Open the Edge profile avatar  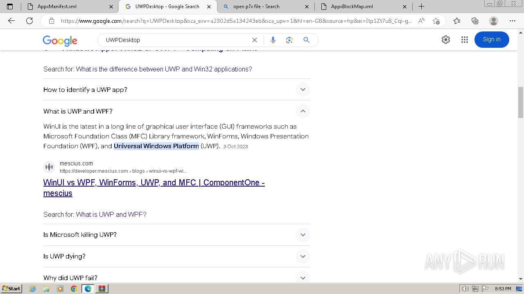pyautogui.click(x=494, y=21)
